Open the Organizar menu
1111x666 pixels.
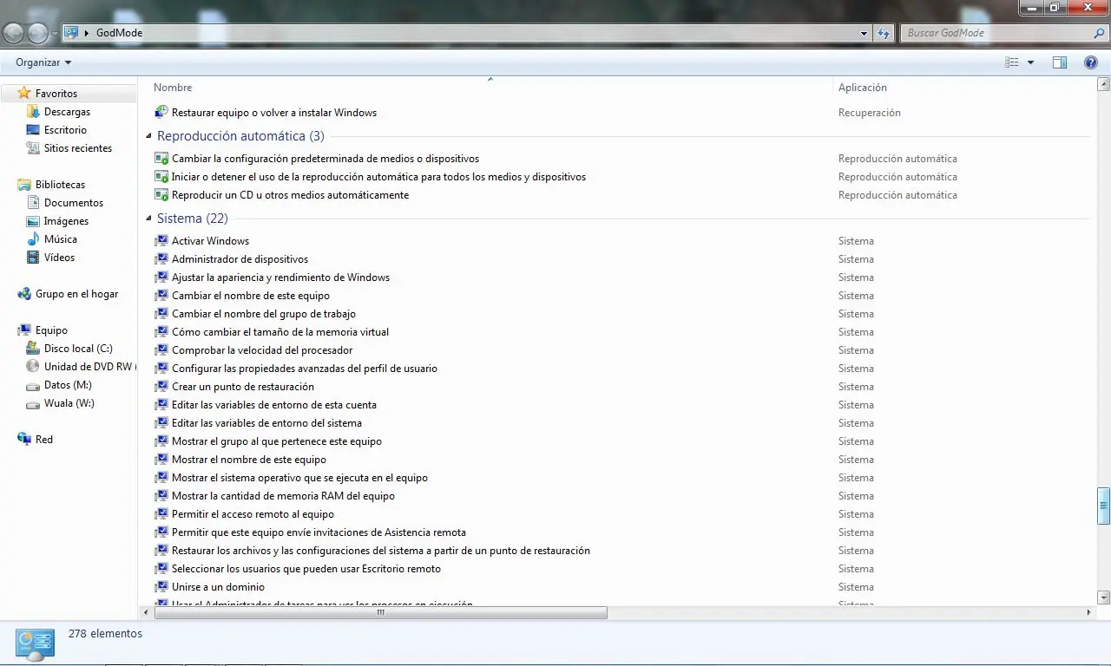[43, 62]
